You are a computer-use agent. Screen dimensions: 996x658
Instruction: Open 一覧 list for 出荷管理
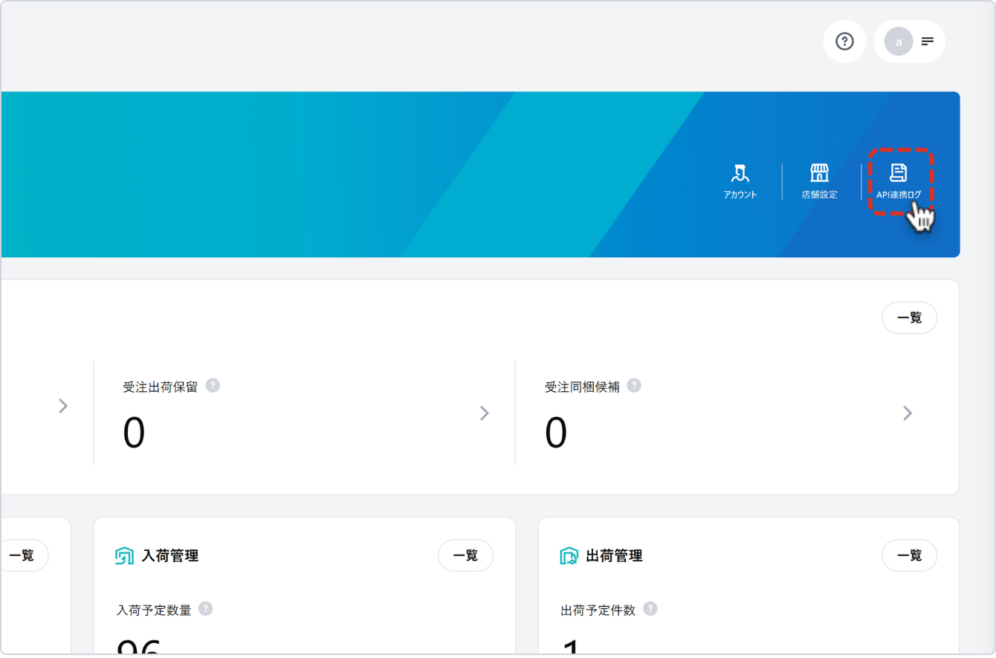(x=909, y=555)
